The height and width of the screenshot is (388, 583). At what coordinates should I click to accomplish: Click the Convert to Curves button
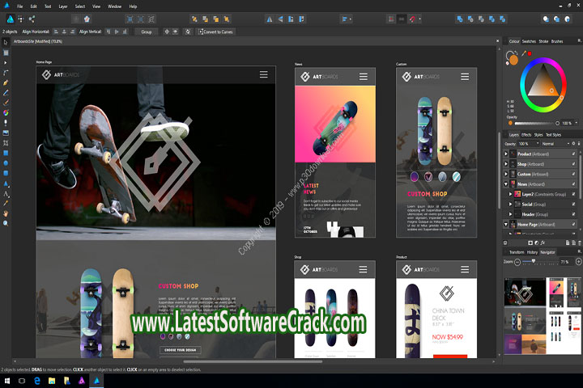tap(215, 32)
